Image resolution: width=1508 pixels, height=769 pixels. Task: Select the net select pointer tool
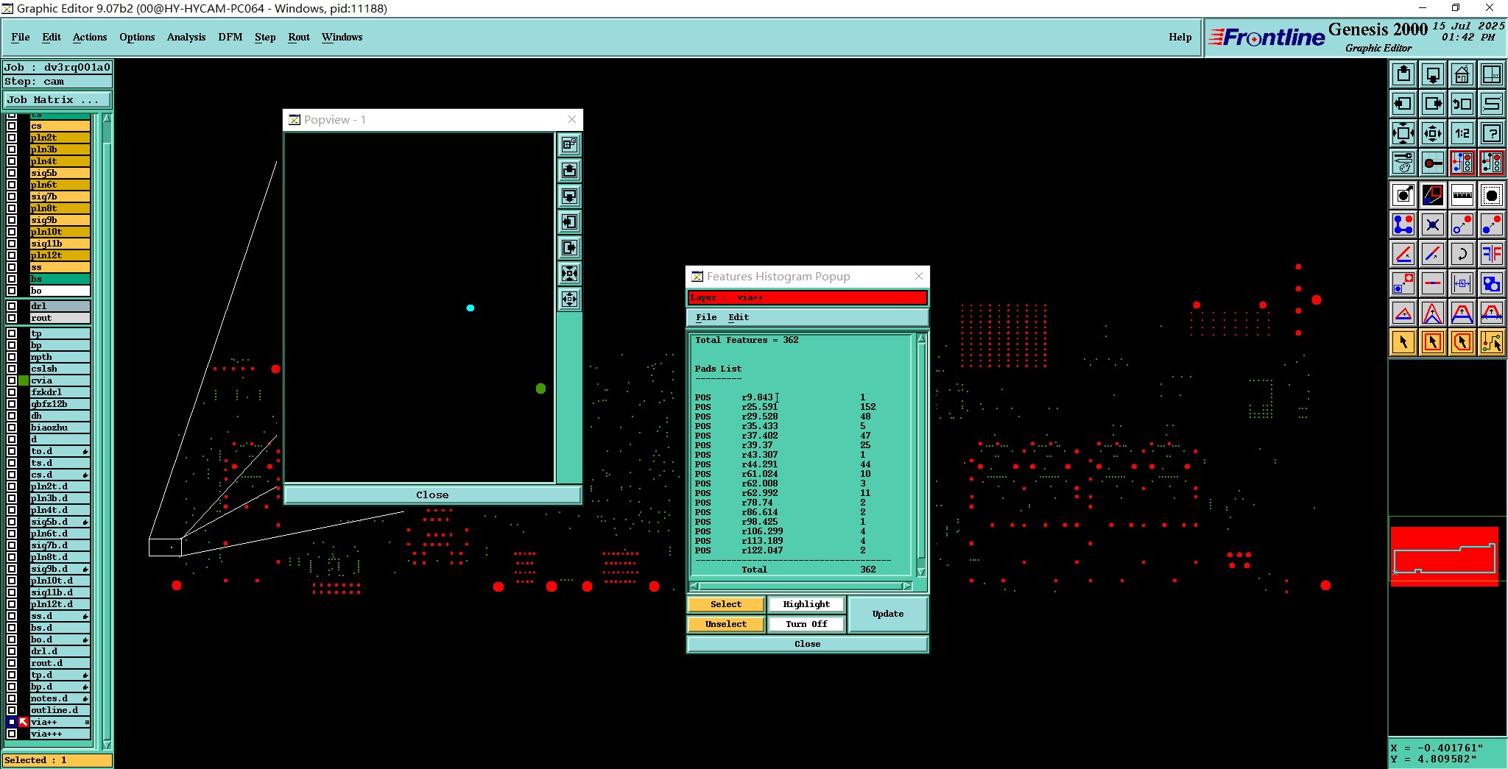tap(1492, 342)
